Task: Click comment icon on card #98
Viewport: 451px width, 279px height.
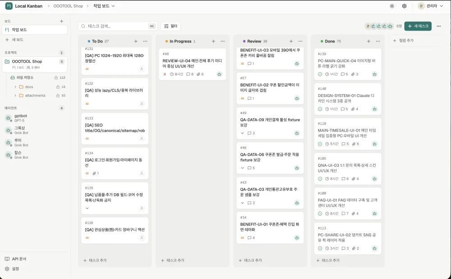Action: pos(188,74)
